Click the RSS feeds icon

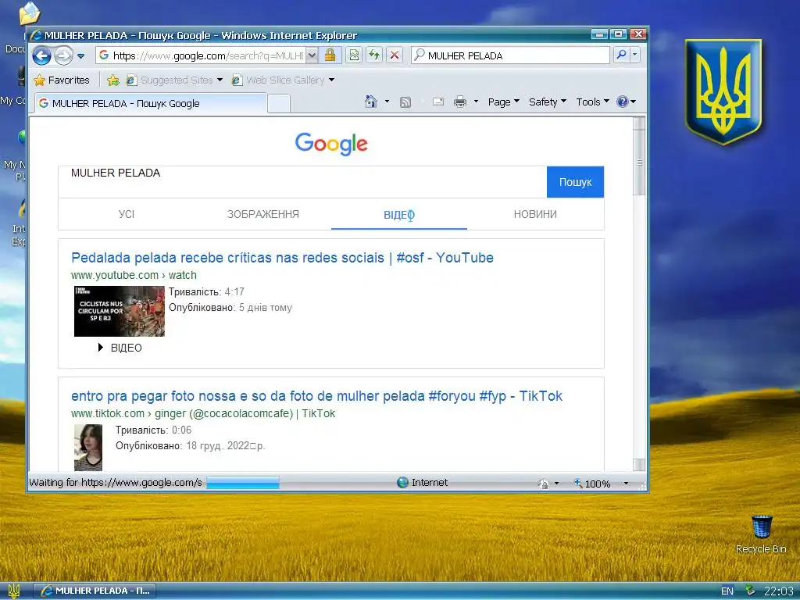coord(405,102)
